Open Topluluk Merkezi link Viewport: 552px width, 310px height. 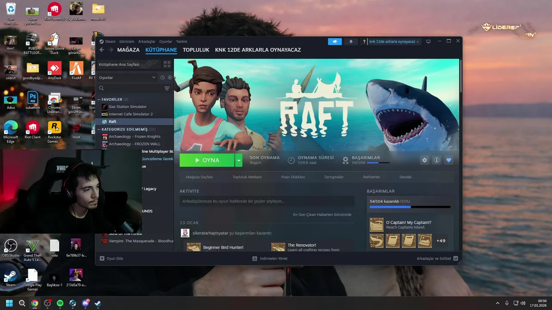click(247, 177)
